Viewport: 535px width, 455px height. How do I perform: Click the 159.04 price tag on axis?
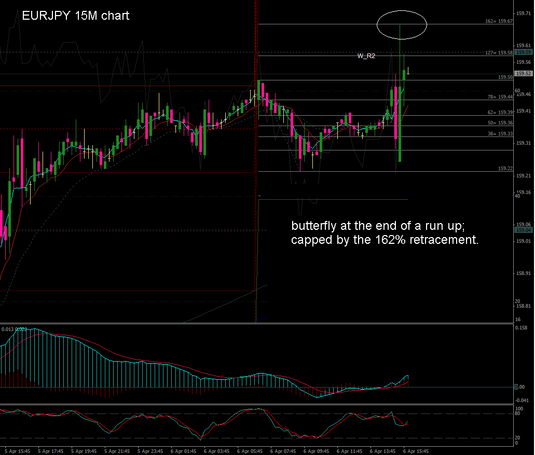pyautogui.click(x=524, y=230)
